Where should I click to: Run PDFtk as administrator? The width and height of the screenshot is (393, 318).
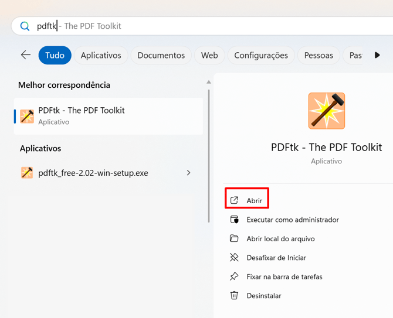point(292,220)
